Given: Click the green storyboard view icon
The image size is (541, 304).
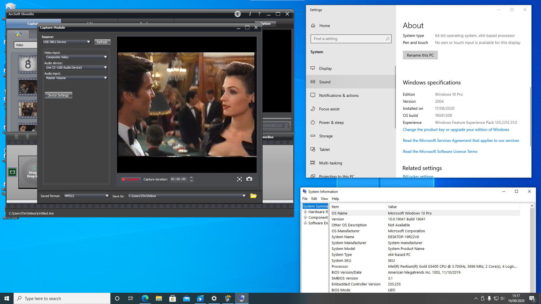Looking at the screenshot, I should 12,172.
